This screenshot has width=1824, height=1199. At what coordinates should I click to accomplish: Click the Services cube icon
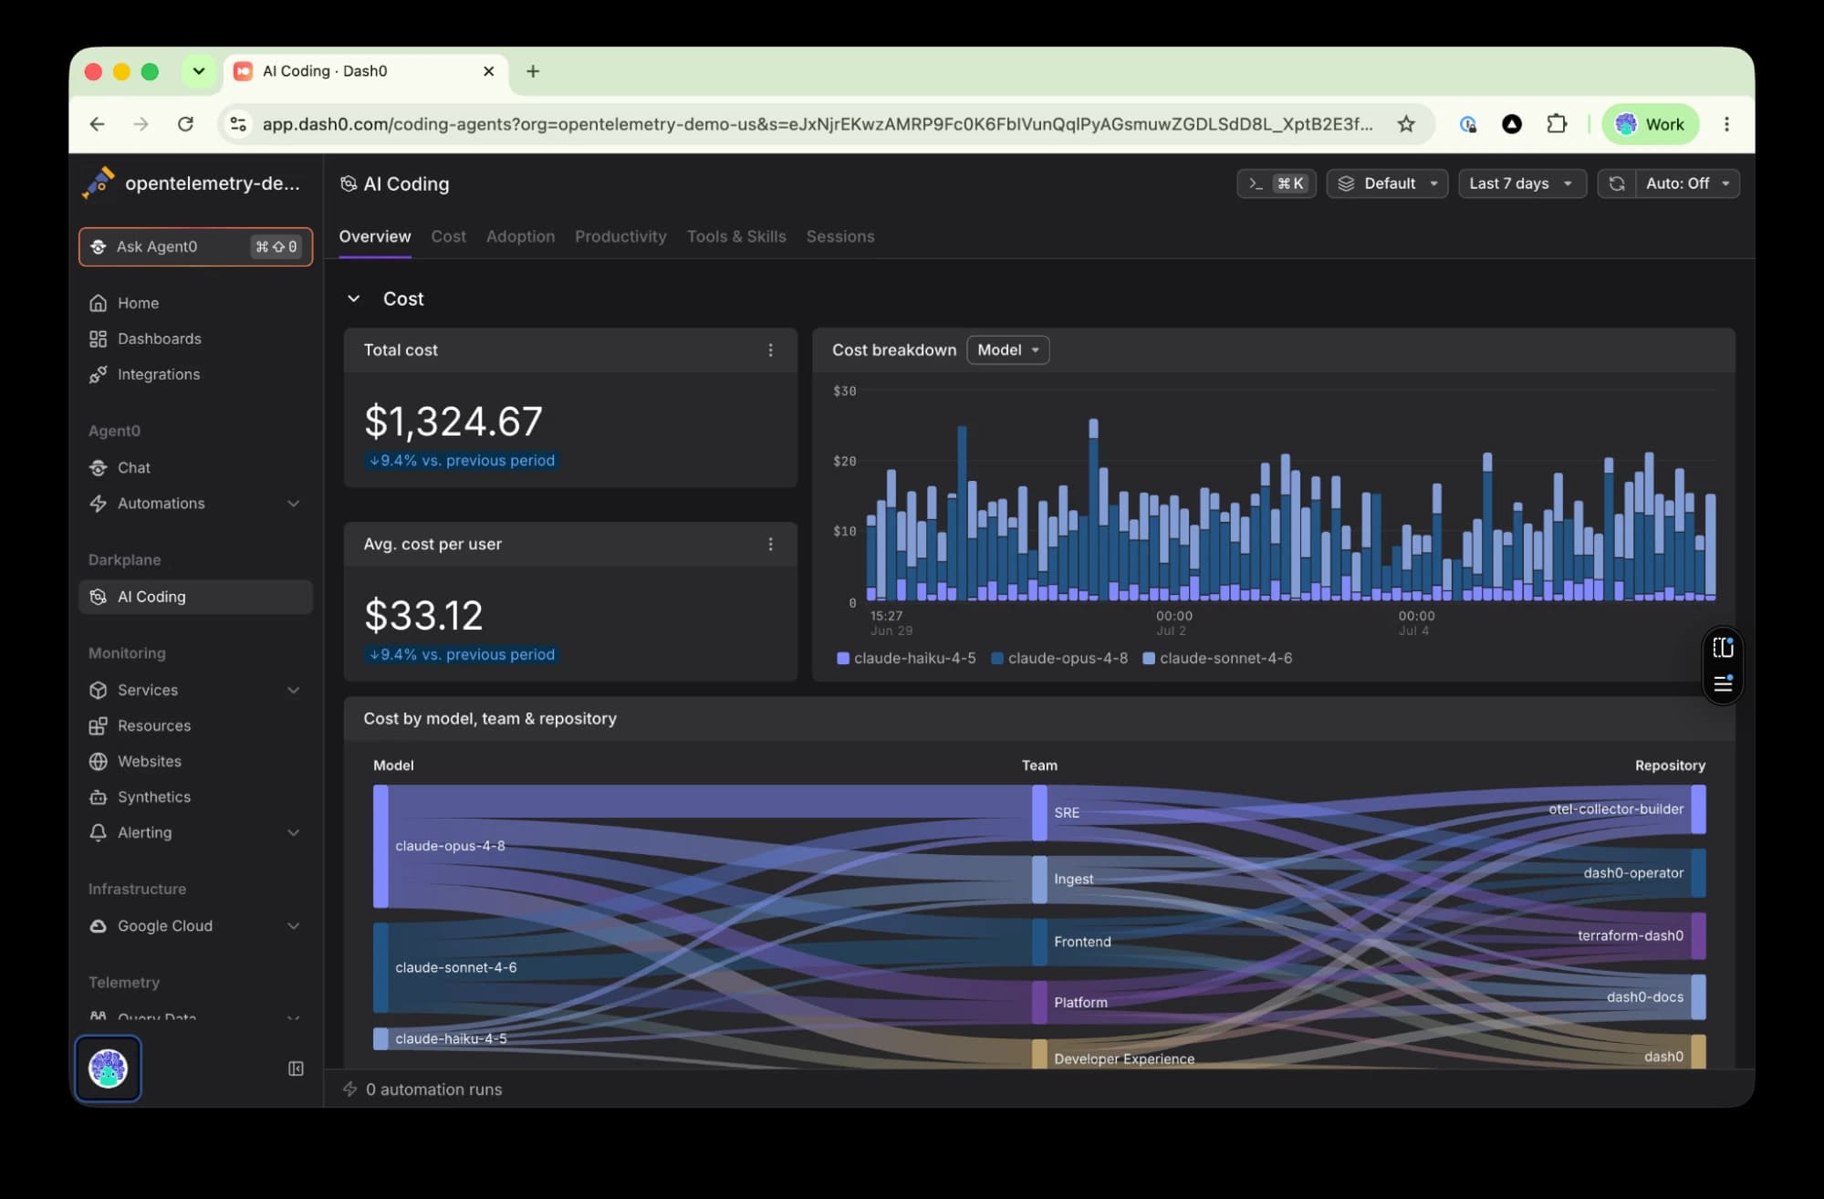click(98, 690)
